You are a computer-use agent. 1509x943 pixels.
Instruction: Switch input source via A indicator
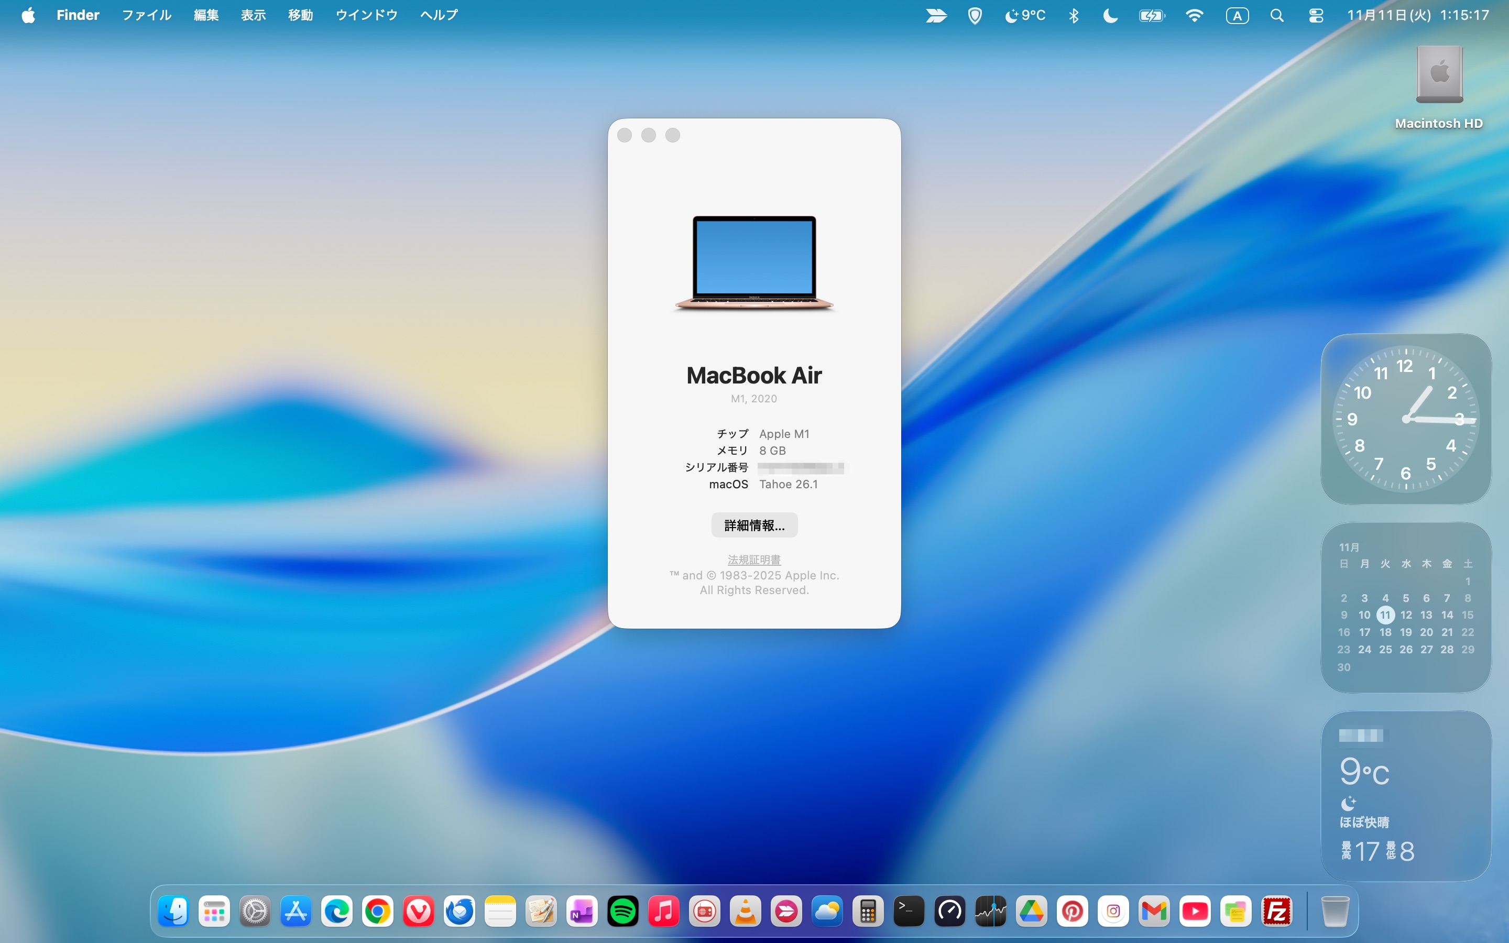[1237, 16]
